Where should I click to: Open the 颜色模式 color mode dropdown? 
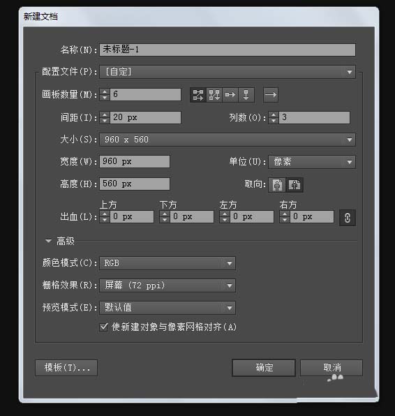pyautogui.click(x=167, y=263)
